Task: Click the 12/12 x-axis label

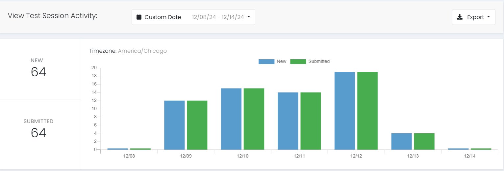Action: coord(356,156)
